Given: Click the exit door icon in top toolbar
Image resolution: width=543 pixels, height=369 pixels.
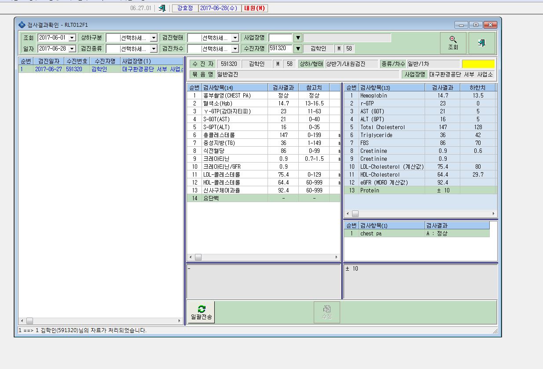Looking at the screenshot, I should tap(162, 8).
